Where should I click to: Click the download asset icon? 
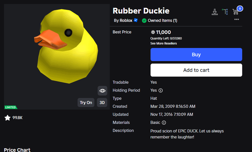(x=215, y=12)
